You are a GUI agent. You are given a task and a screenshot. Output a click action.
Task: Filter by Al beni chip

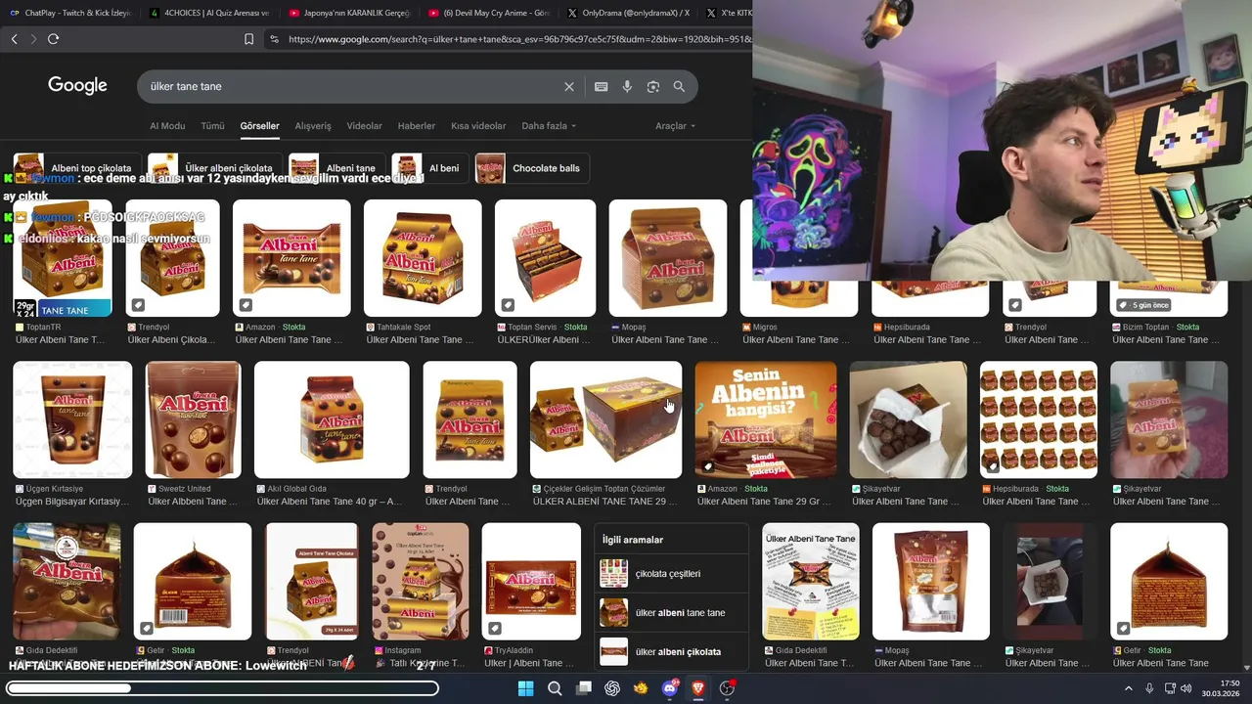tap(429, 168)
